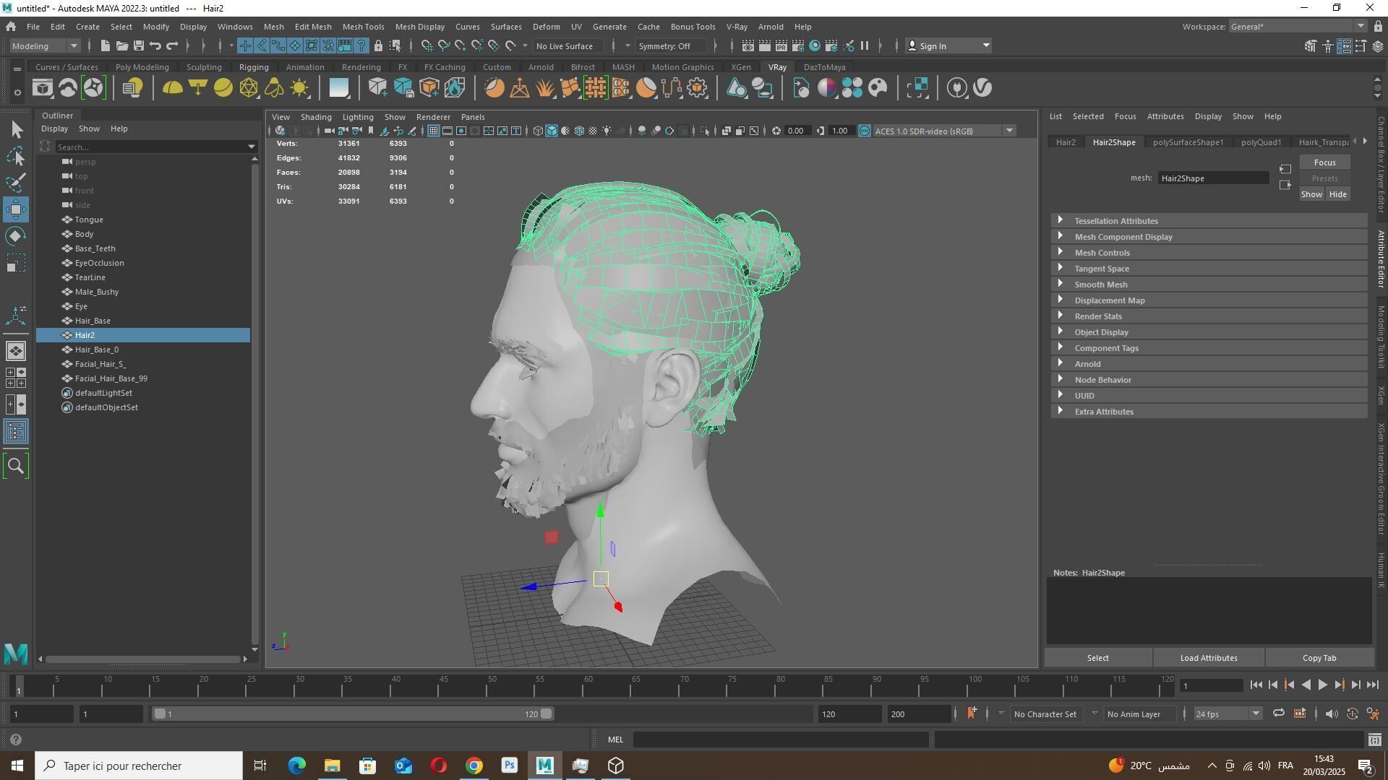Switch to the XGen shelf tab
The image size is (1388, 780).
click(x=740, y=67)
